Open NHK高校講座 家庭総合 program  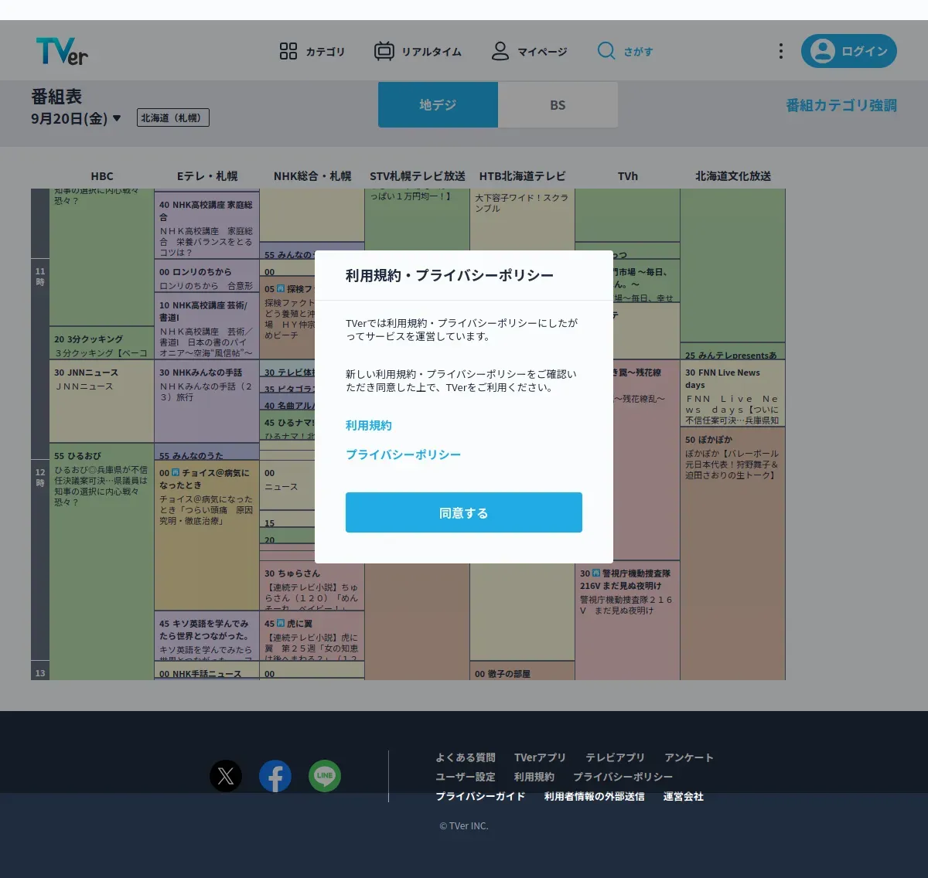pos(207,226)
